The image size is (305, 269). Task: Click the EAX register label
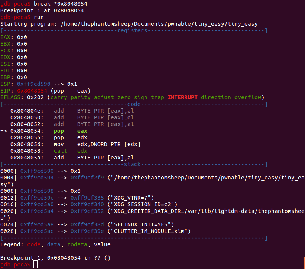[x=6, y=37]
